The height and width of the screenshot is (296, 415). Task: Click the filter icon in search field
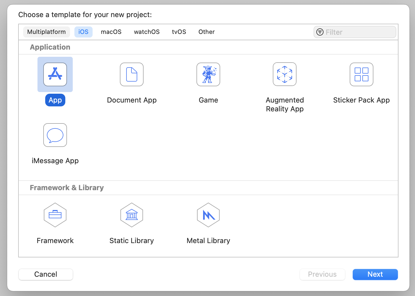[x=320, y=32]
